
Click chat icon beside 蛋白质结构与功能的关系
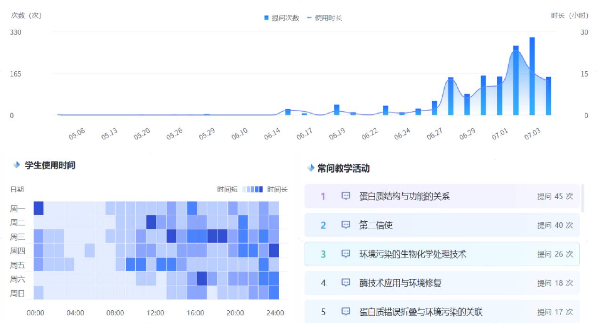click(346, 196)
